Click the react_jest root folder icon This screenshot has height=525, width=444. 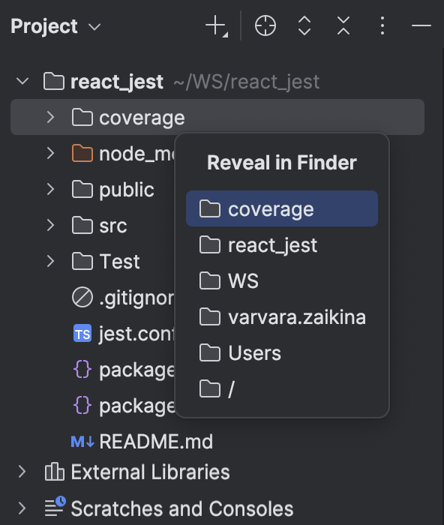point(54,81)
